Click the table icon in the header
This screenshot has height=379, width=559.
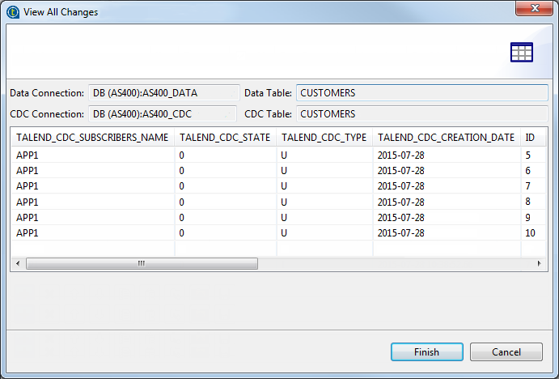coord(521,52)
